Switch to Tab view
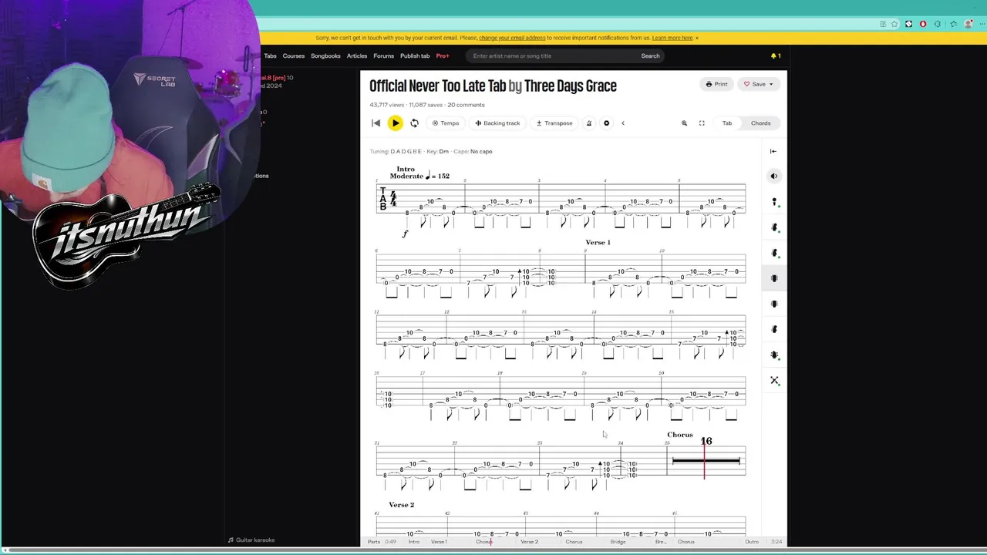Screen dimensions: 987x555 pyautogui.click(x=726, y=123)
